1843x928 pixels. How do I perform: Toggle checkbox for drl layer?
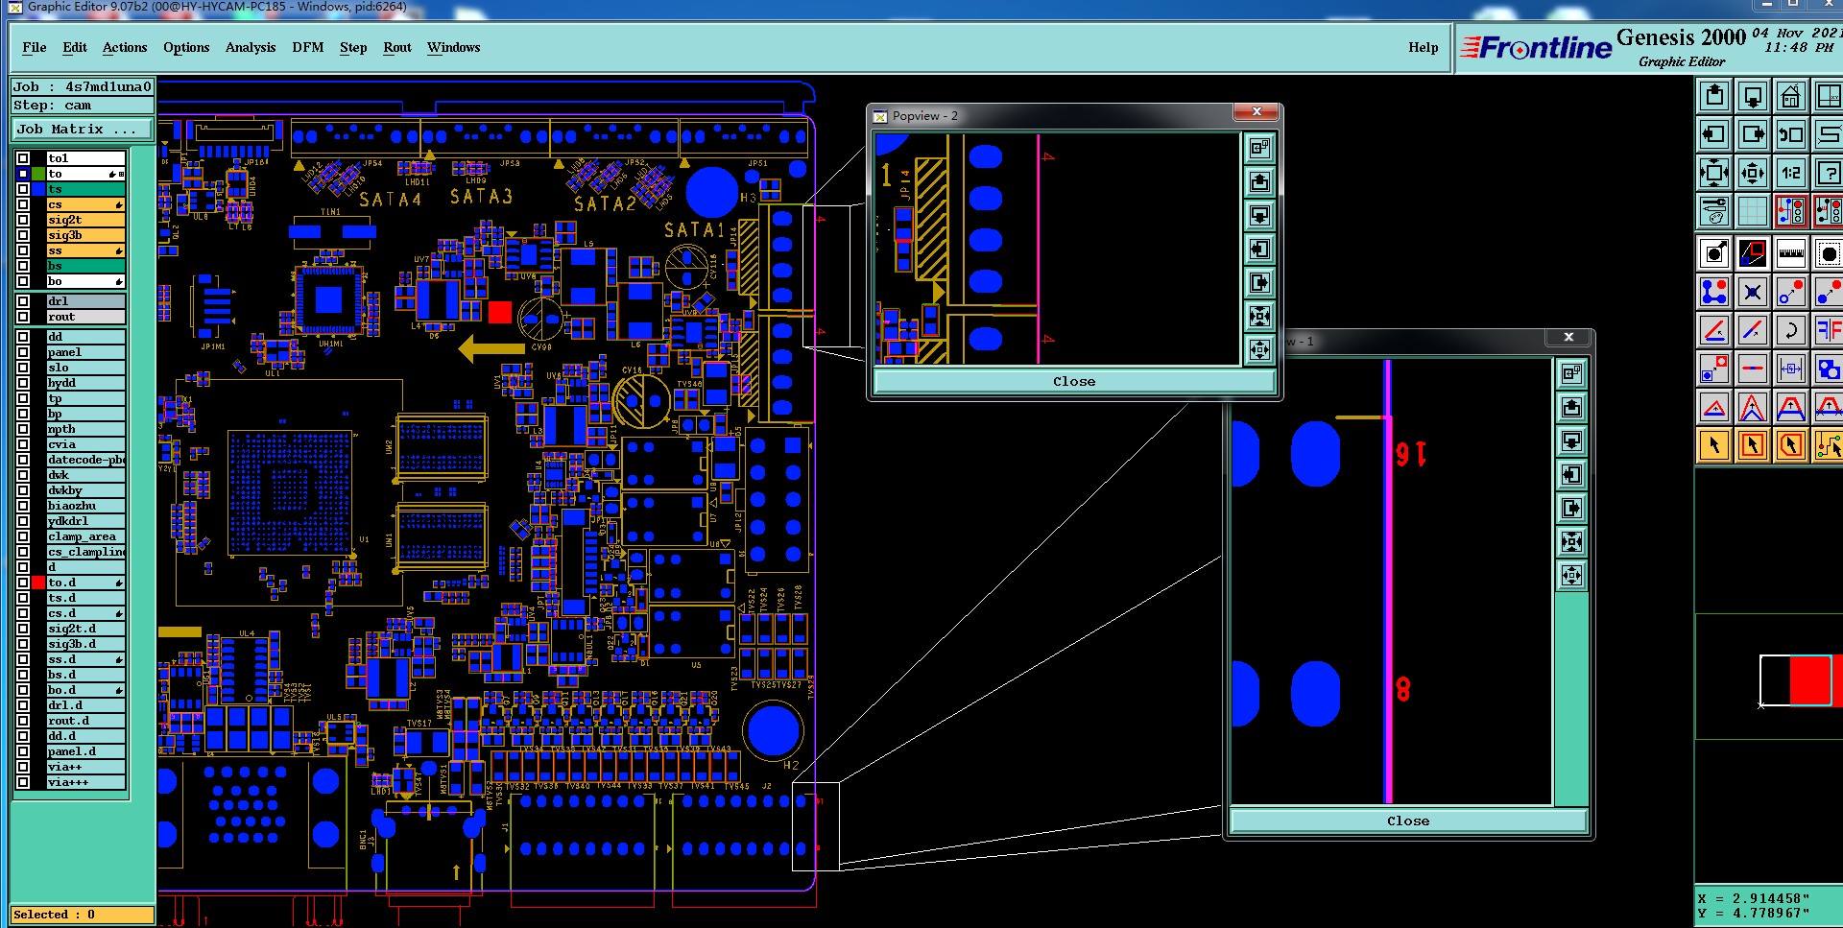(23, 301)
